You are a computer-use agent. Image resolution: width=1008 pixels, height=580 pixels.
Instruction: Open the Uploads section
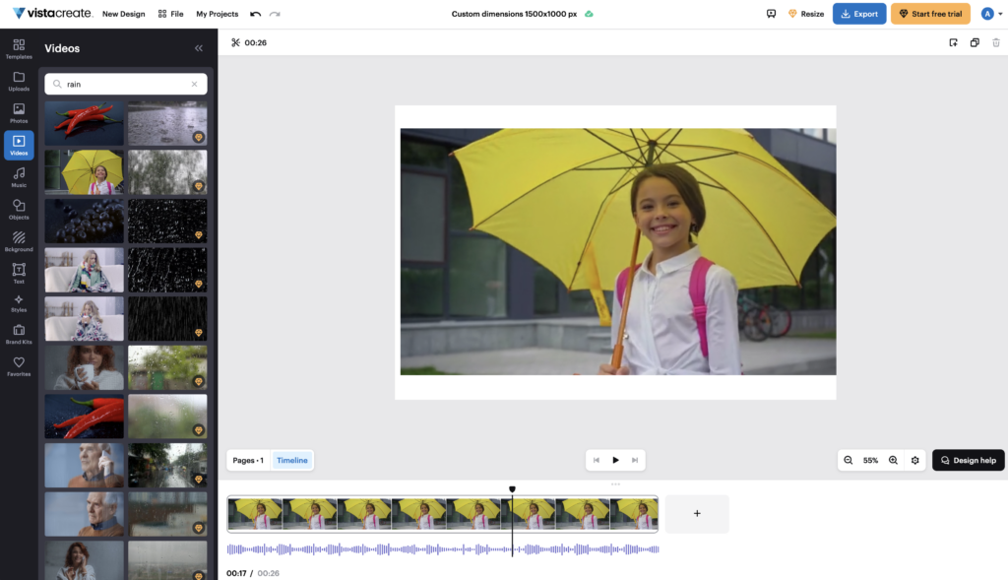coord(19,81)
